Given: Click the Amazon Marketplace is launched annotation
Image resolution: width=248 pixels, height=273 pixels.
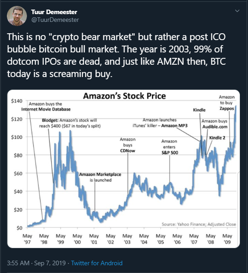Looking at the screenshot, I should pyautogui.click(x=100, y=177).
